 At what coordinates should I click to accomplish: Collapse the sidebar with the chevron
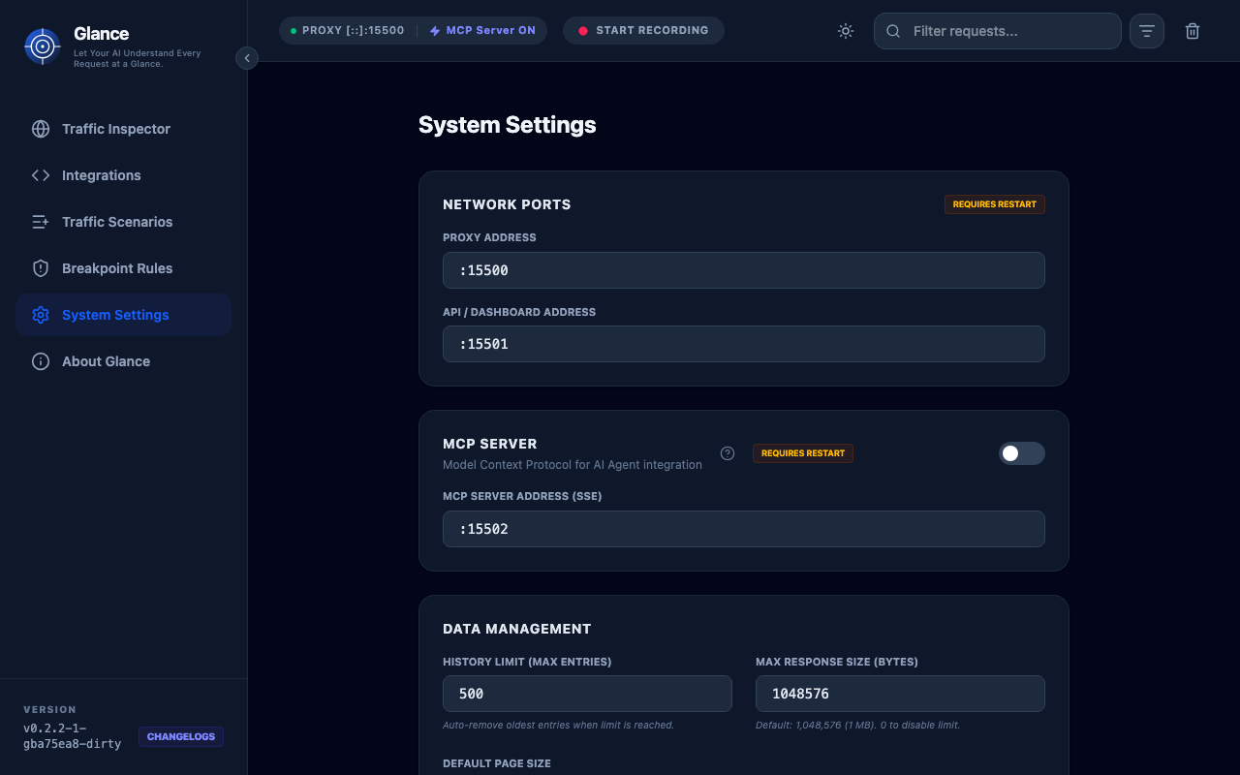pos(247,57)
